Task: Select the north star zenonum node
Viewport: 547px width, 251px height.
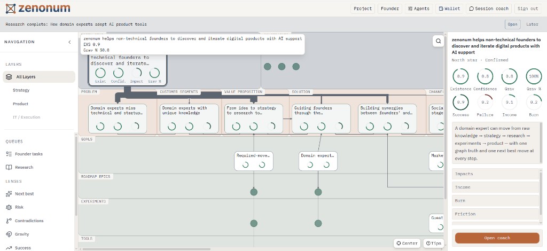Action: click(127, 70)
